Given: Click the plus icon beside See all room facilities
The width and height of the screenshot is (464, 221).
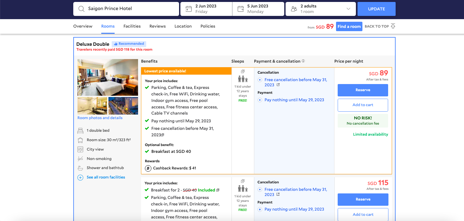Looking at the screenshot, I should (80, 178).
